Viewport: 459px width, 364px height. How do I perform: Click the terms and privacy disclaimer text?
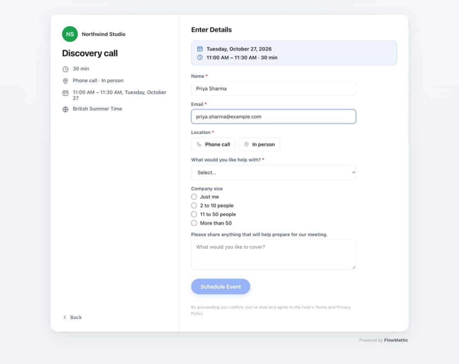point(271,310)
